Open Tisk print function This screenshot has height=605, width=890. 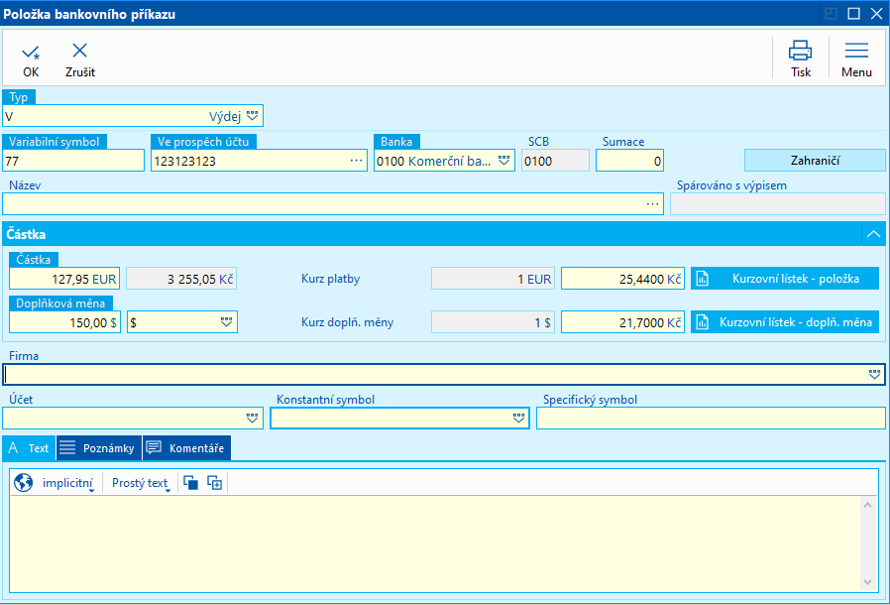coord(800,52)
